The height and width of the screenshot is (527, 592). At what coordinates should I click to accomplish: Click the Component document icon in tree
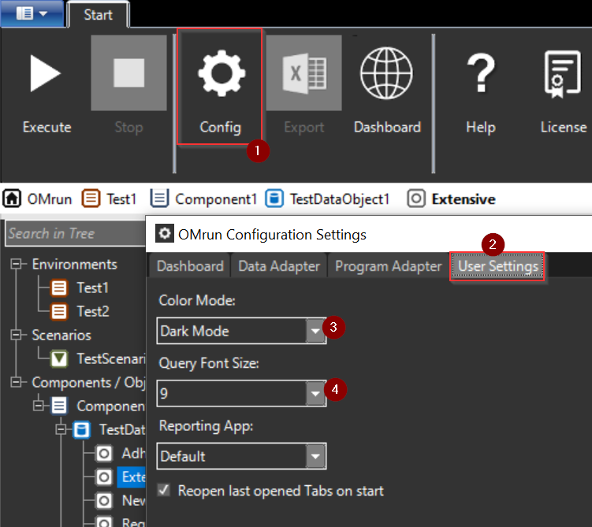(x=59, y=406)
